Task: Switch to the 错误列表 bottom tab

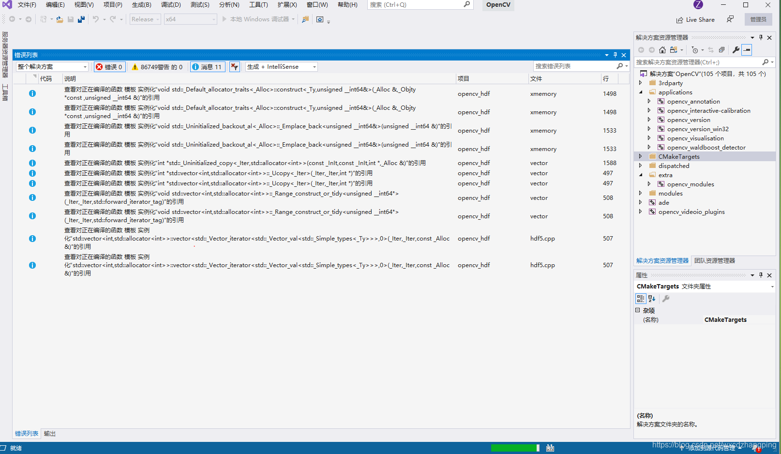Action: [27, 434]
